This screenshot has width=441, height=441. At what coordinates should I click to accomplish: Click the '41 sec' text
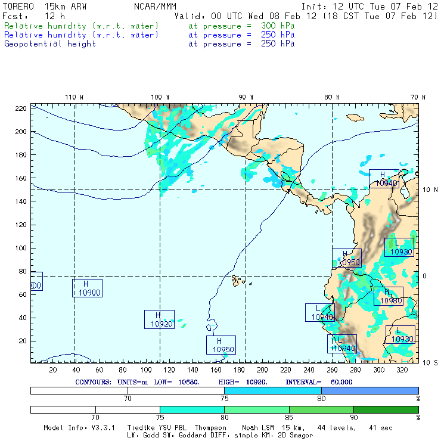coord(381,428)
